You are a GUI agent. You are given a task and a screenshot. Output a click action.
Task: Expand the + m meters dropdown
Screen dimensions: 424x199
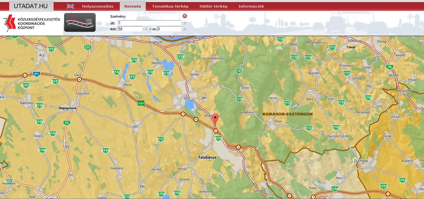click(x=184, y=29)
